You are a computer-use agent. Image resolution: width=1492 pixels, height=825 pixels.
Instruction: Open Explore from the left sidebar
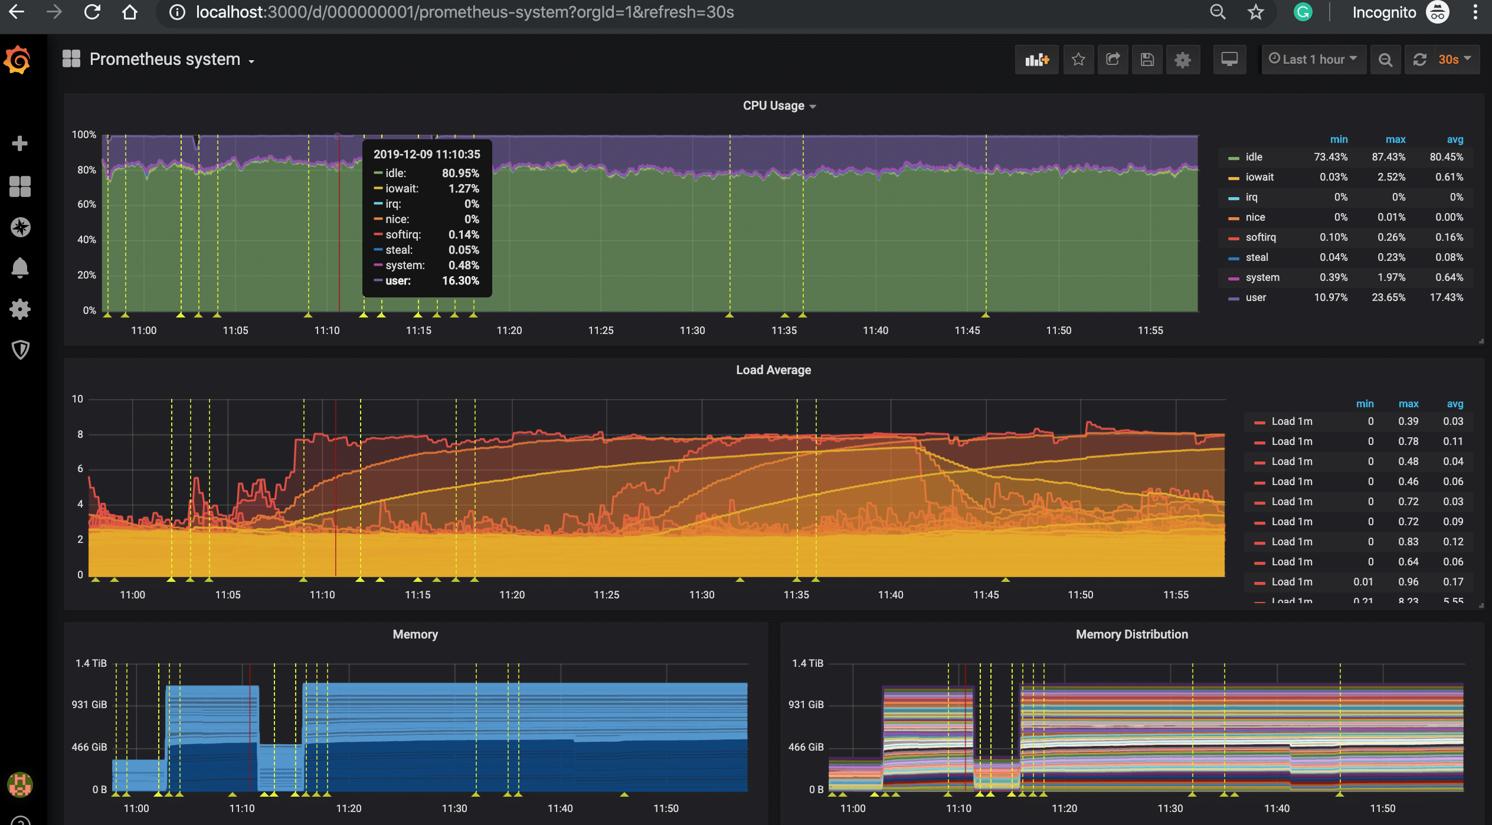point(21,227)
